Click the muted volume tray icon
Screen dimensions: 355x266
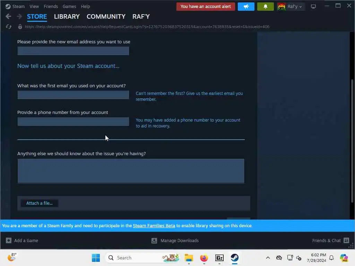point(299,258)
